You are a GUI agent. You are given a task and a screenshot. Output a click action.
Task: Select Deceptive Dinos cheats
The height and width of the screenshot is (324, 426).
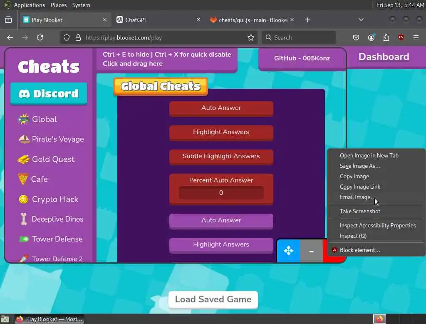point(52,219)
